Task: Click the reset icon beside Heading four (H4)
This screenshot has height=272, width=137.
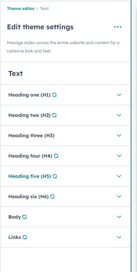Action: coord(56,156)
